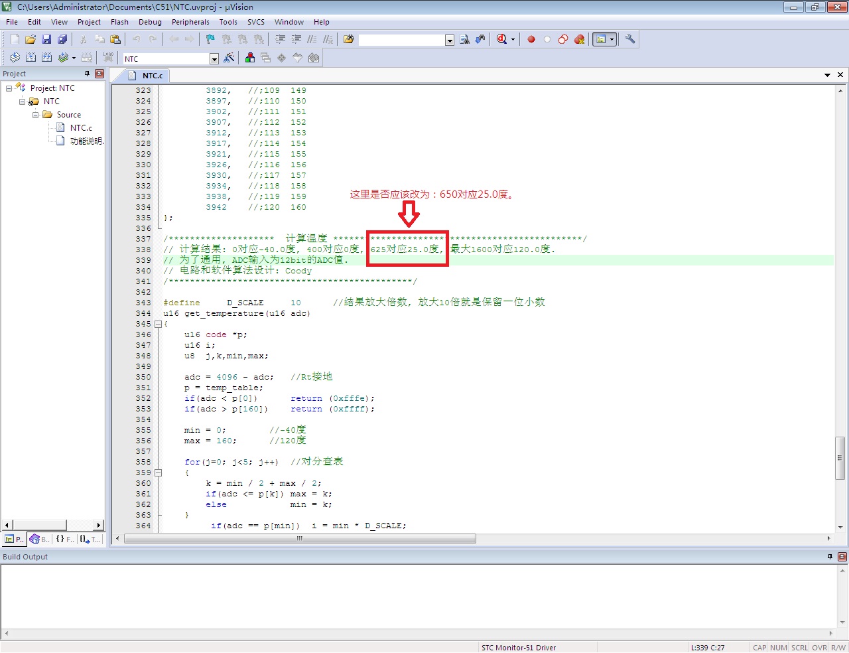Insert a breakpoint with the red dot

coord(531,40)
